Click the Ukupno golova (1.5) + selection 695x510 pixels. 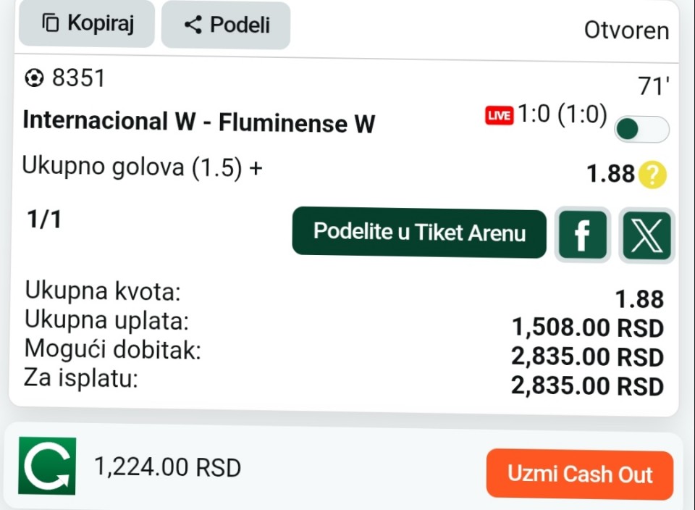tap(143, 167)
